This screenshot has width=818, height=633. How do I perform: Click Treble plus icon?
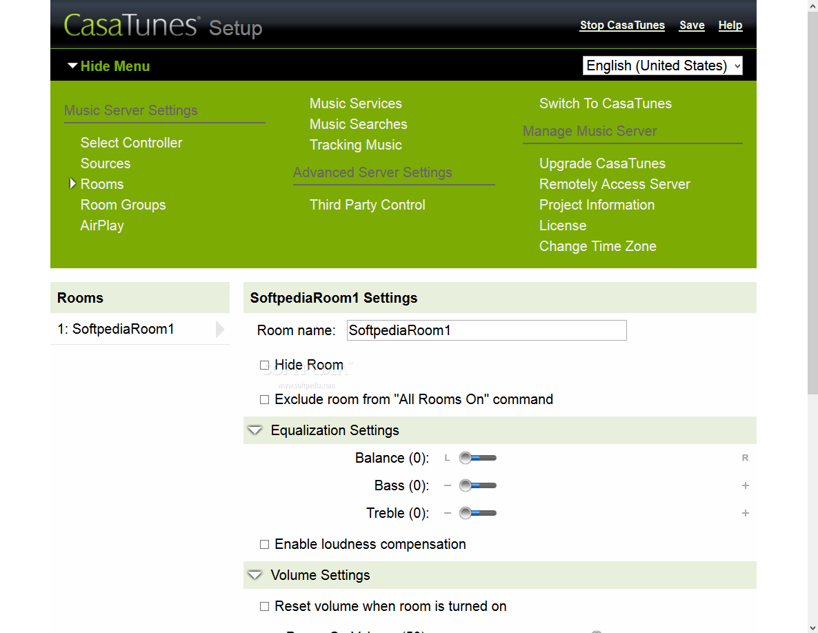745,513
